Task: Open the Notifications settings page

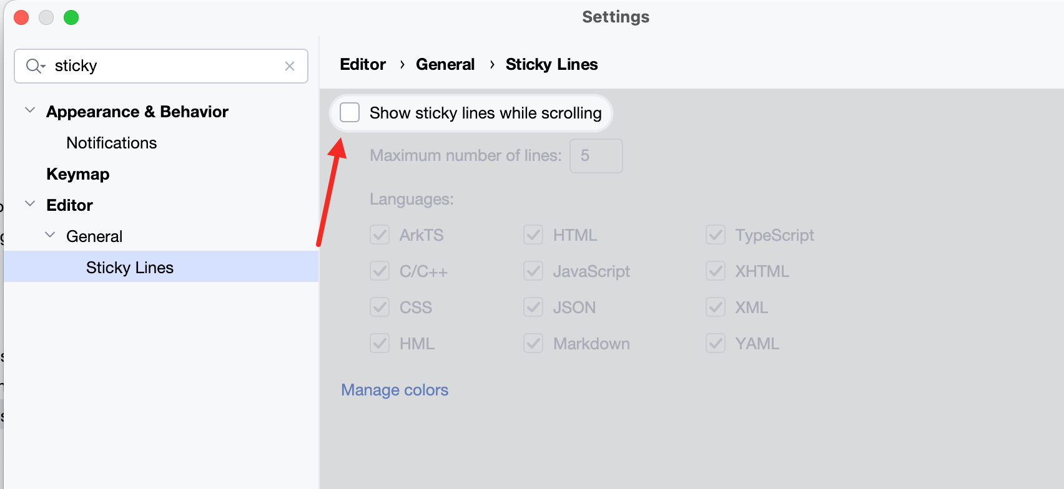Action: pyautogui.click(x=112, y=143)
